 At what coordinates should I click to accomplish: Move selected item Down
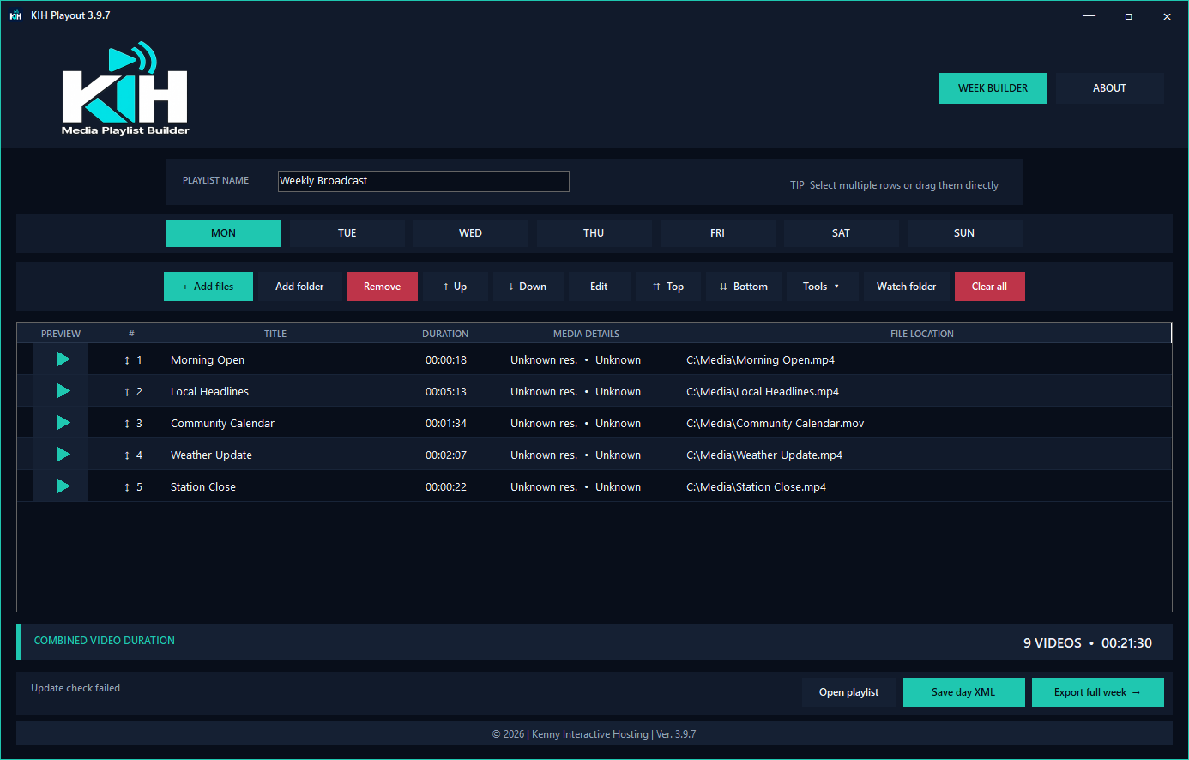(x=528, y=287)
